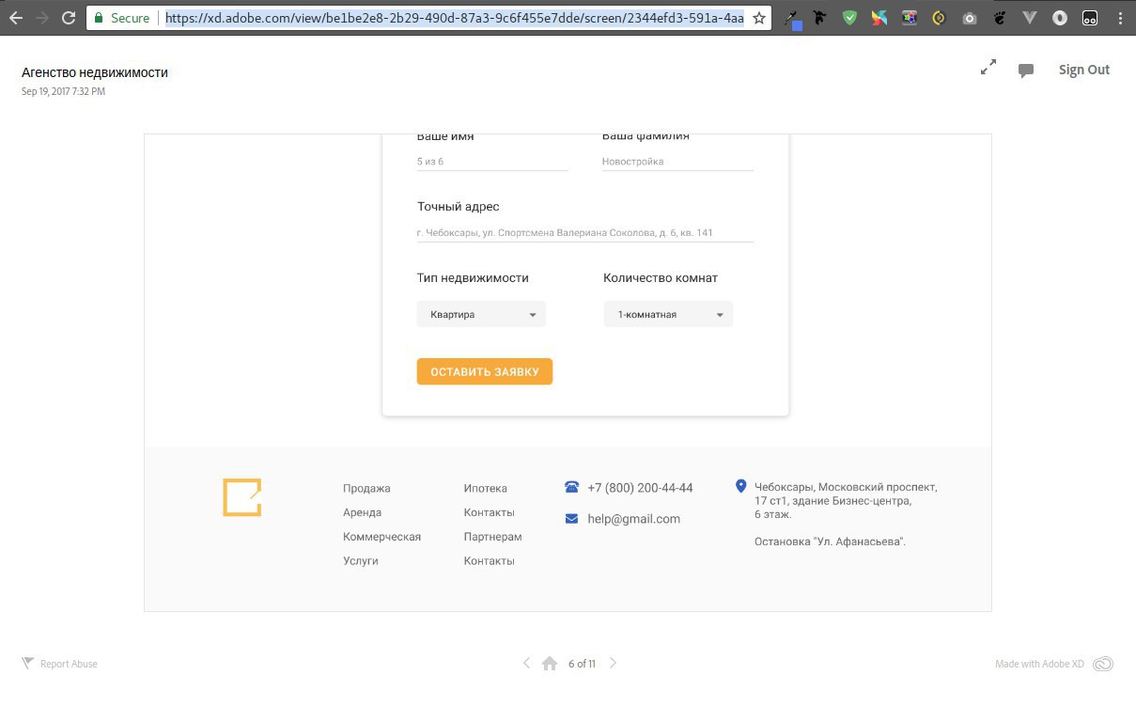Click the Creative Cloud logo icon
The height and width of the screenshot is (706, 1136).
1103,664
